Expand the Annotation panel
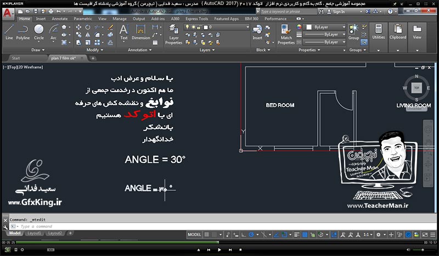Screen dimensions: 439x256 click(x=140, y=50)
